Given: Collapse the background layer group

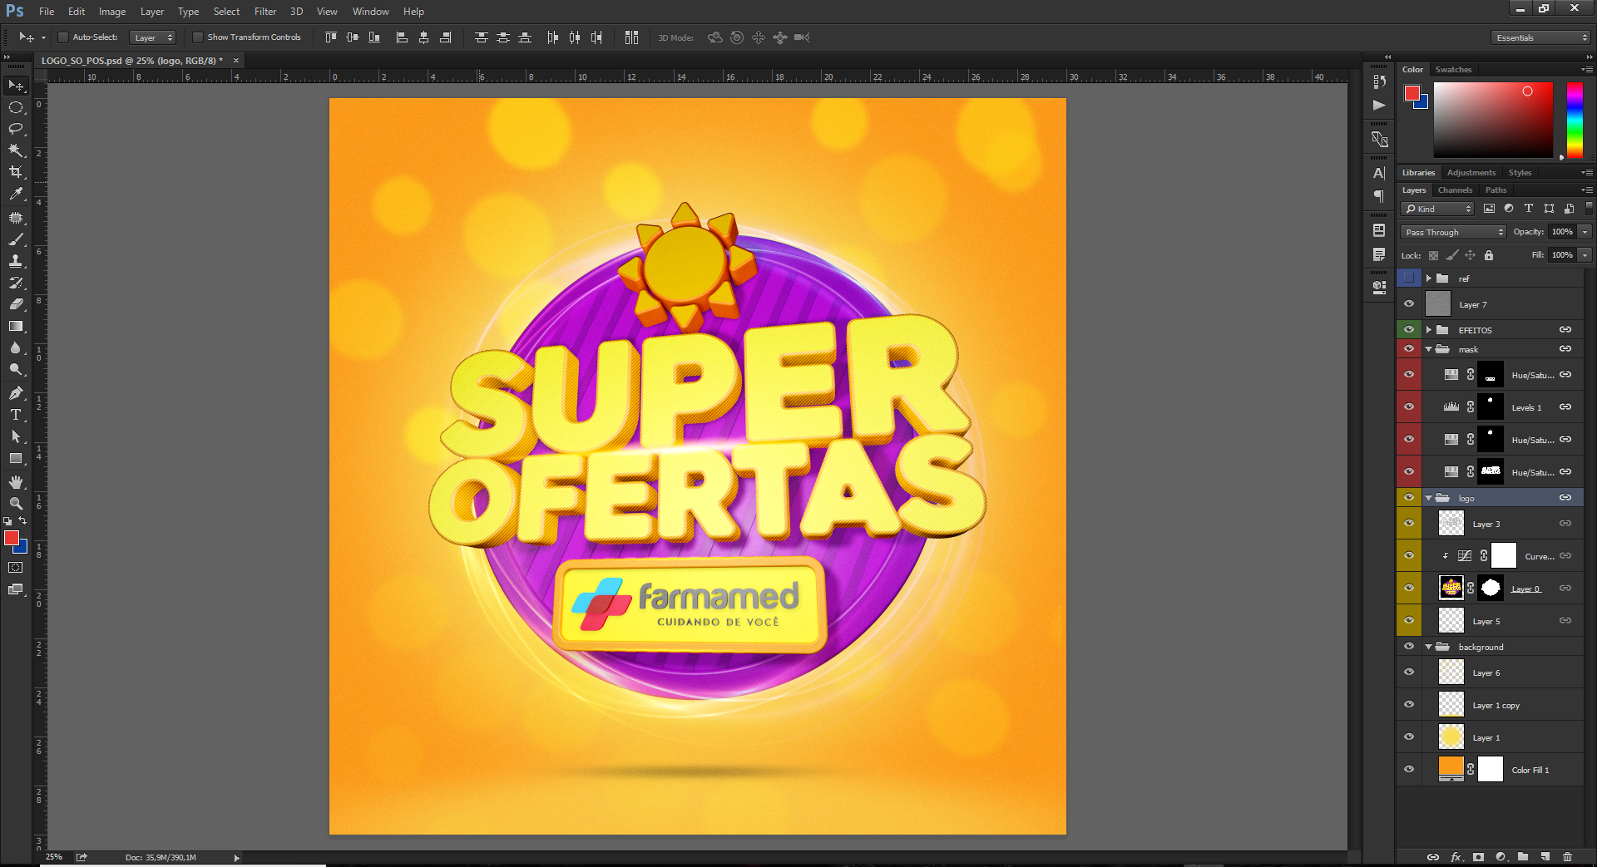Looking at the screenshot, I should click(x=1429, y=647).
